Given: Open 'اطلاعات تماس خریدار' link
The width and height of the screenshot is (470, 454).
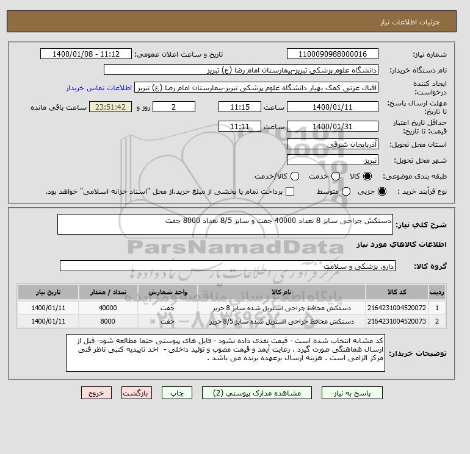Looking at the screenshot, I should click(x=99, y=88).
